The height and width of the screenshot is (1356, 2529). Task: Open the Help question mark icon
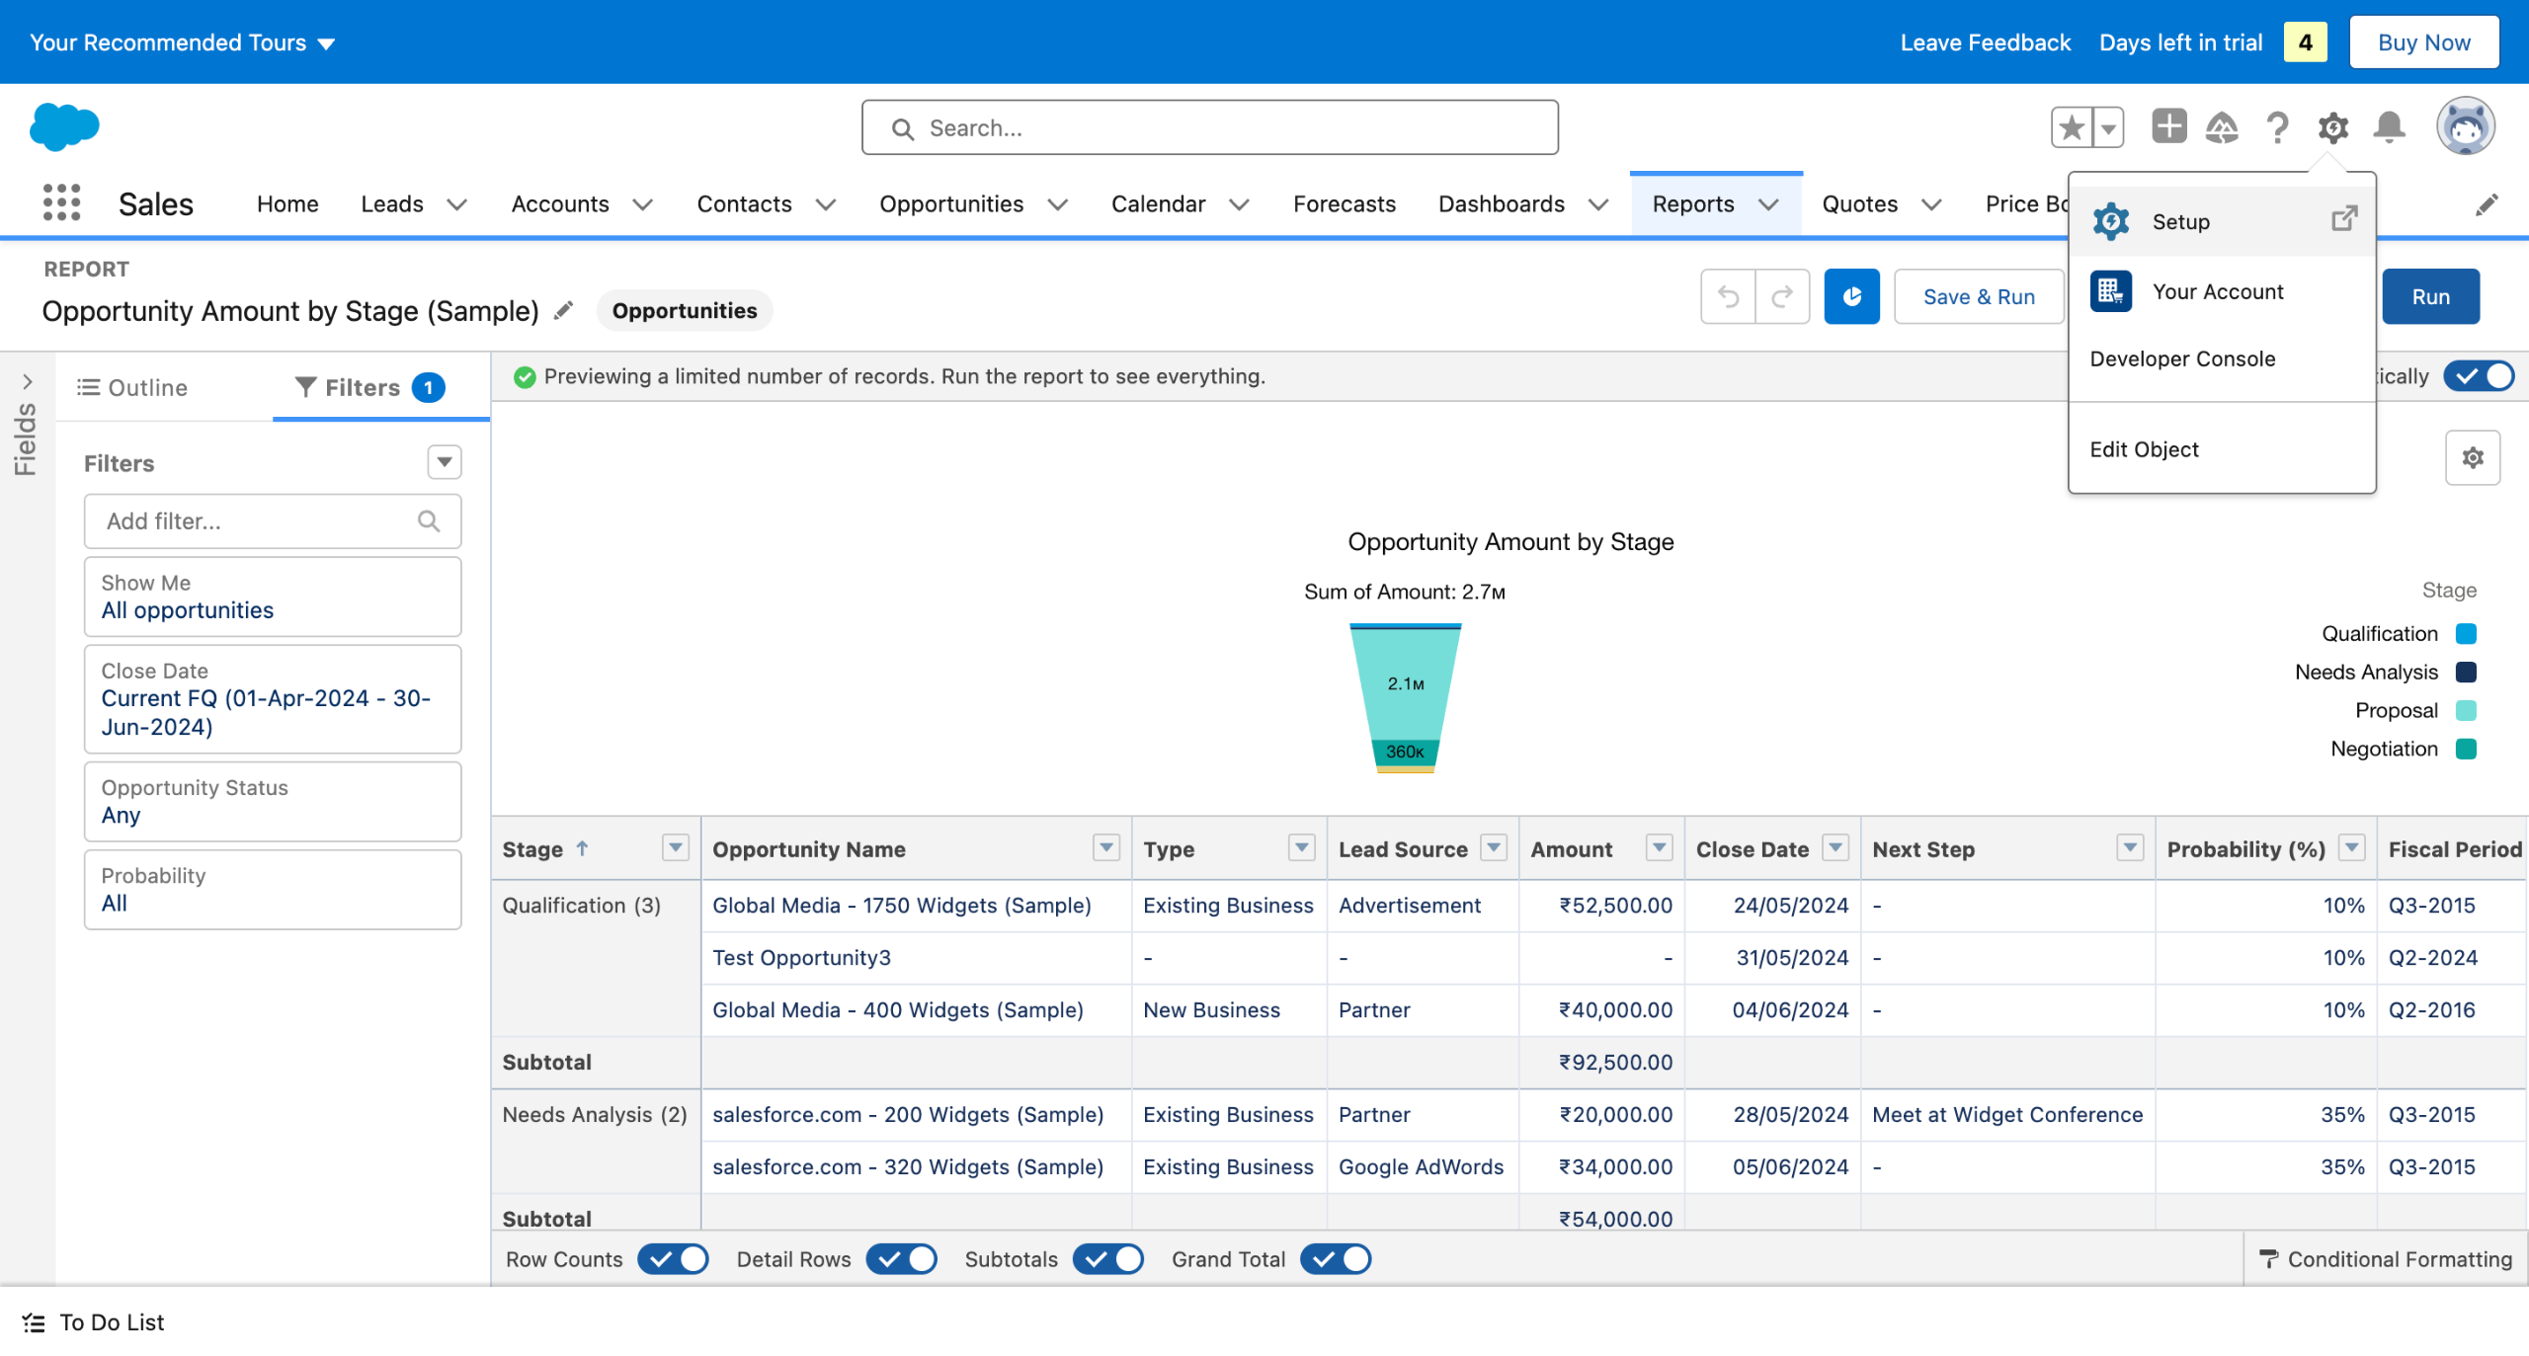click(2277, 127)
